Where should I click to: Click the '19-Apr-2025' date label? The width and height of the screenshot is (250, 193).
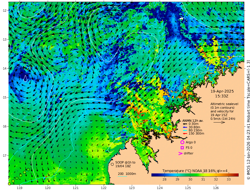pyautogui.click(x=222, y=91)
